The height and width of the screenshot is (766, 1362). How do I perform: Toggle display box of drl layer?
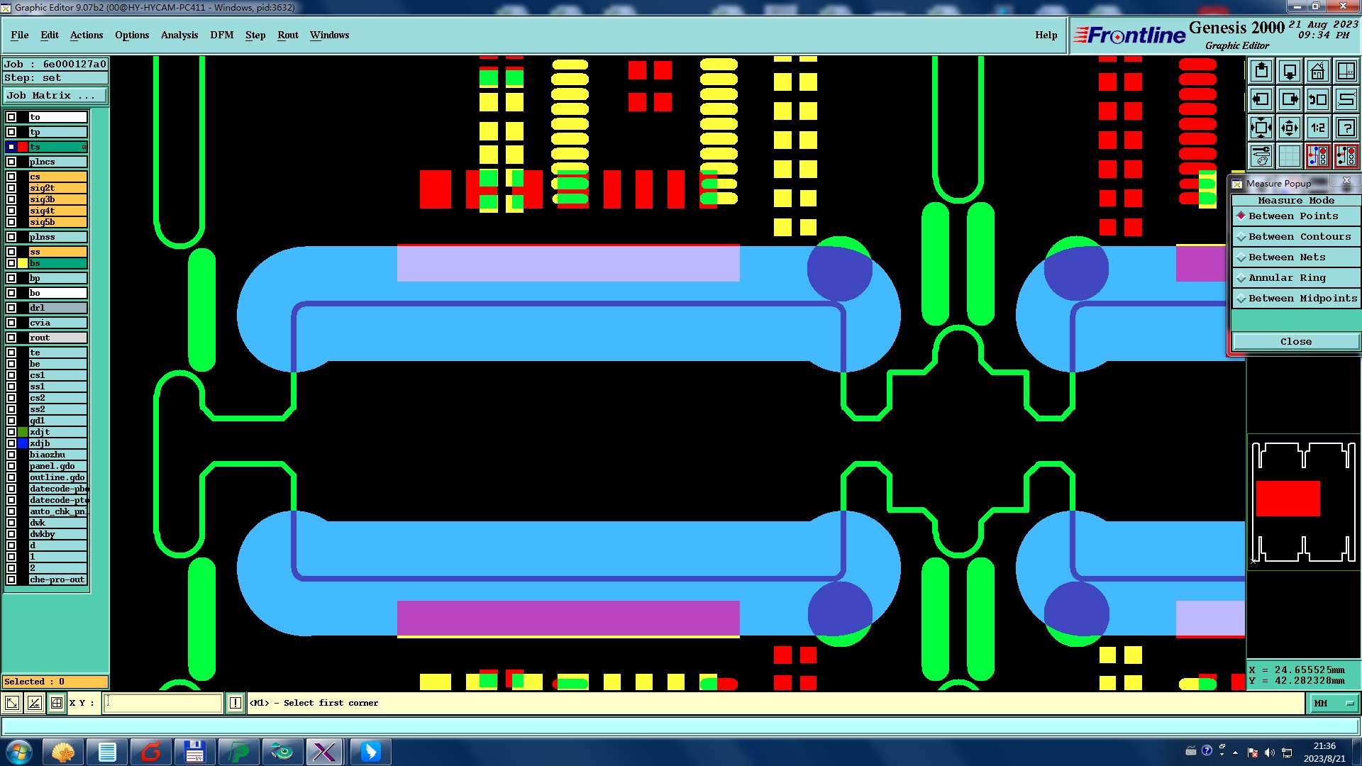pyautogui.click(x=11, y=308)
